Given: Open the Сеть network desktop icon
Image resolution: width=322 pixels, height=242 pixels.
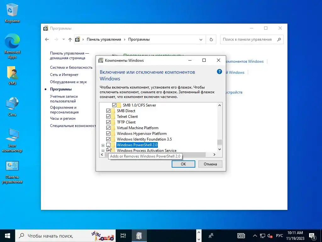Looking at the screenshot, I should pos(12,107).
